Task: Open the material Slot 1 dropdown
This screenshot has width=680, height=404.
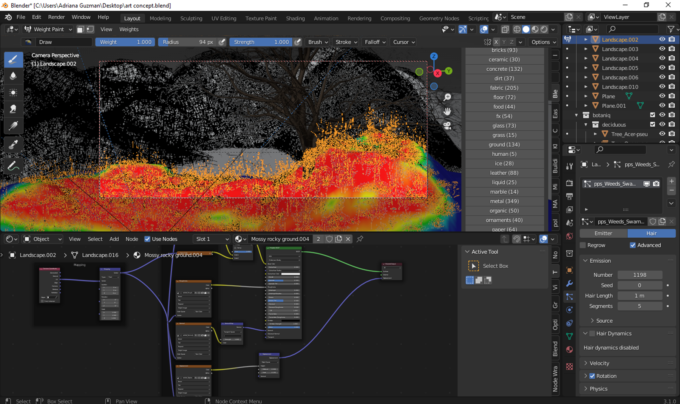Action: (x=212, y=239)
